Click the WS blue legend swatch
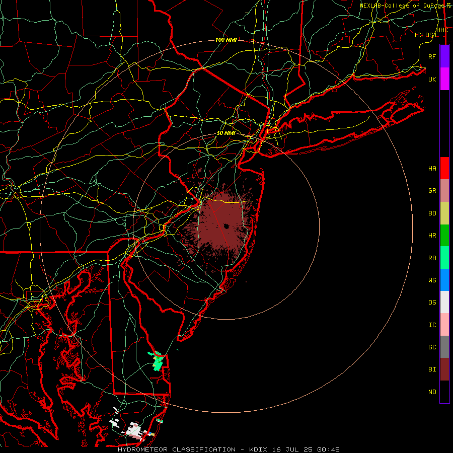Viewport: 453px width, 453px height. pyautogui.click(x=444, y=280)
